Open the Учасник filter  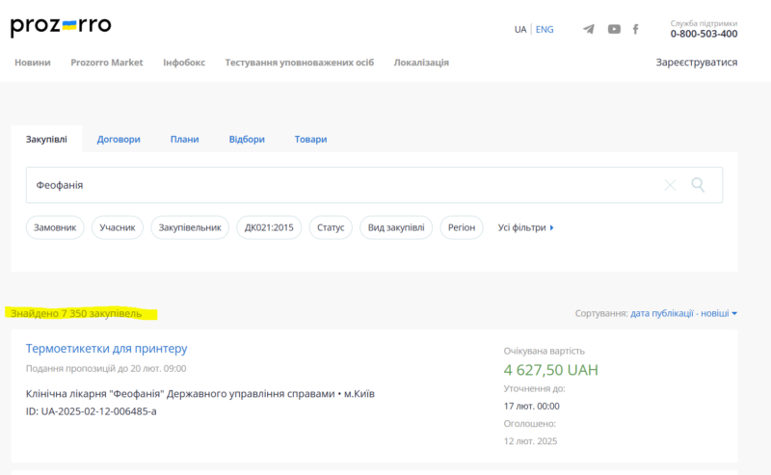[x=118, y=227]
